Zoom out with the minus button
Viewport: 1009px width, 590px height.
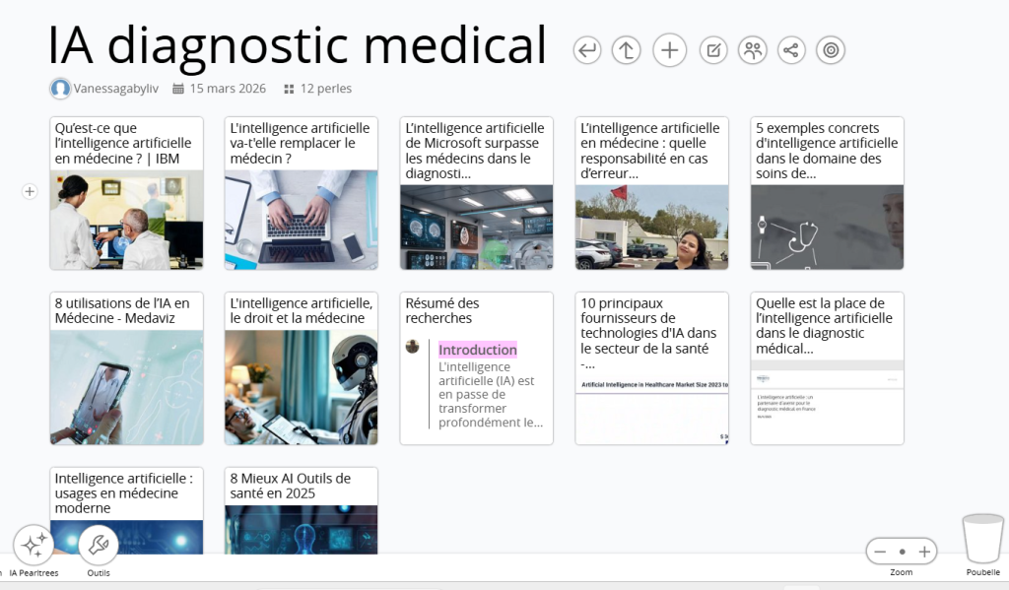tap(880, 552)
